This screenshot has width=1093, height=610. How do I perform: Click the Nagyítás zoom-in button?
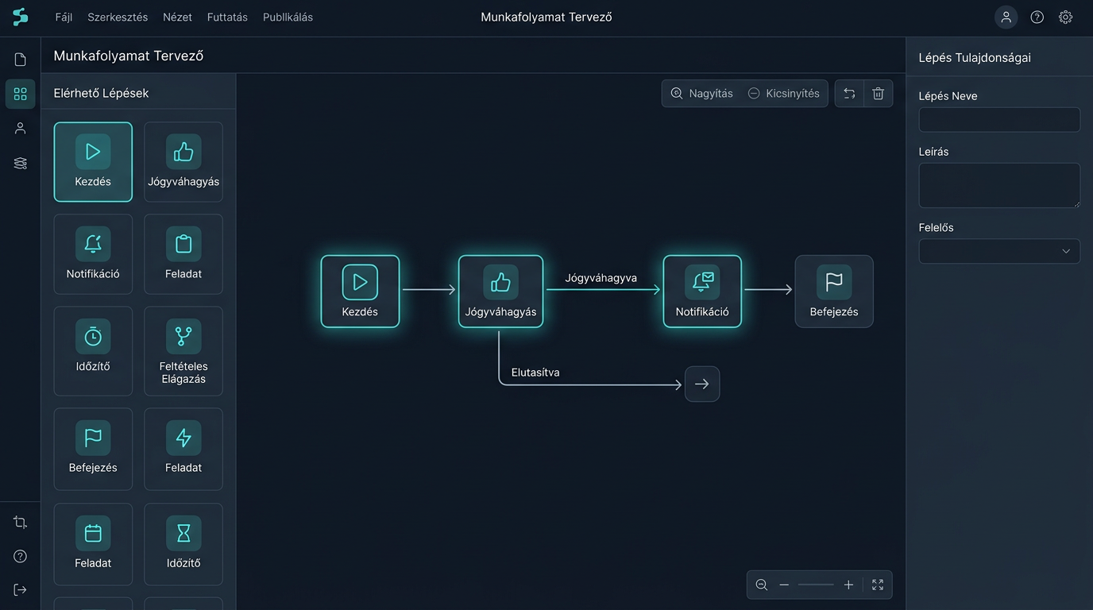coord(701,93)
